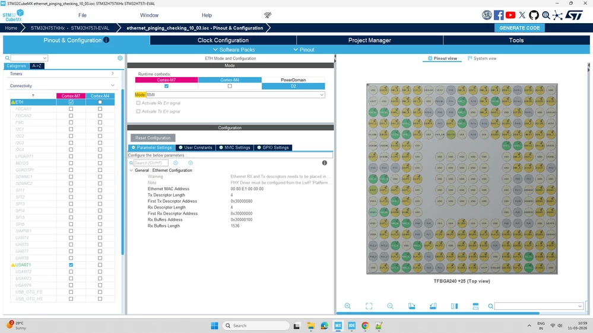Screen dimensions: 593x333
Task: Click the pin search magnifier icon
Action: pos(490,306)
